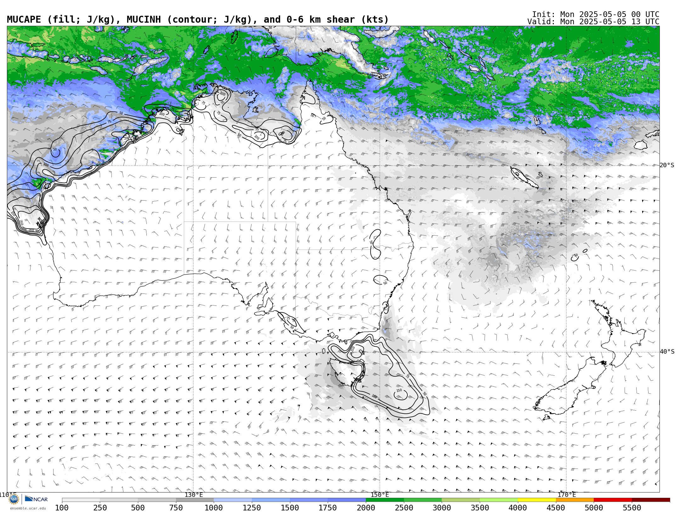Click the colorbar label 5000

point(594,508)
